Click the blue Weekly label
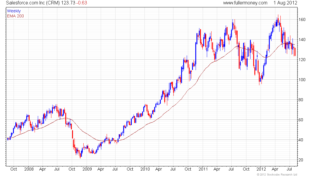The height and width of the screenshot is (177, 325). click(14, 11)
